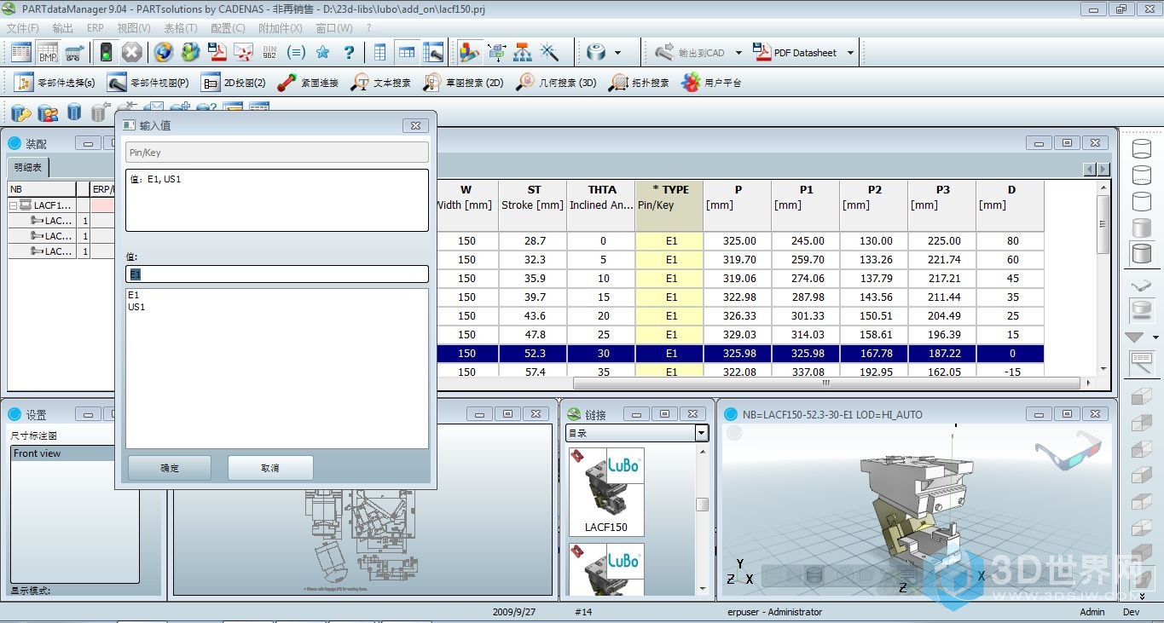
Task: Switch to the 明细表 tab
Action: (27, 167)
